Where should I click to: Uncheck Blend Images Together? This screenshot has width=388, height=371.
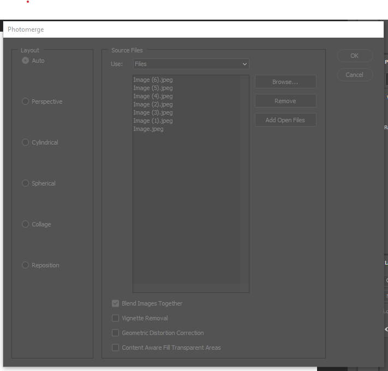pos(116,303)
